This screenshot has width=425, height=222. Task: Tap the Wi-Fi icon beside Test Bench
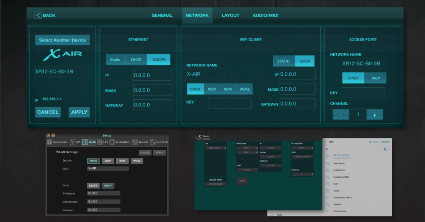[327, 164]
